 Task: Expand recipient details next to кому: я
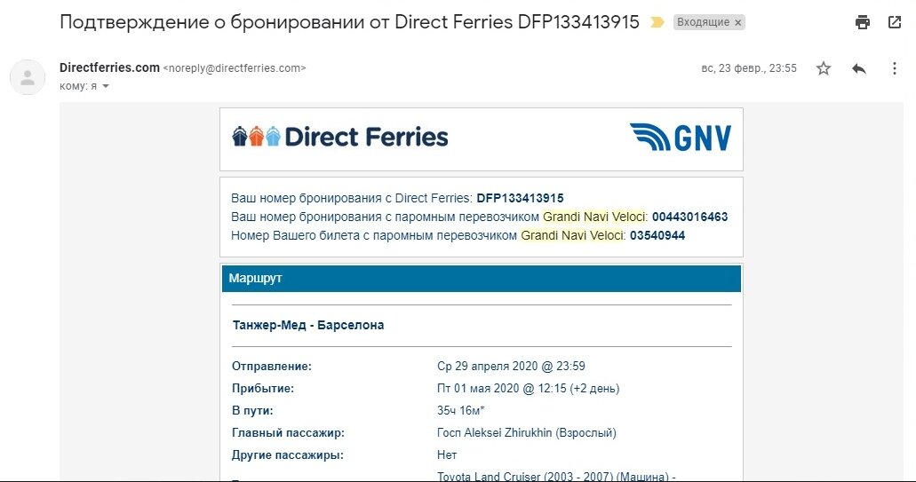pyautogui.click(x=106, y=86)
